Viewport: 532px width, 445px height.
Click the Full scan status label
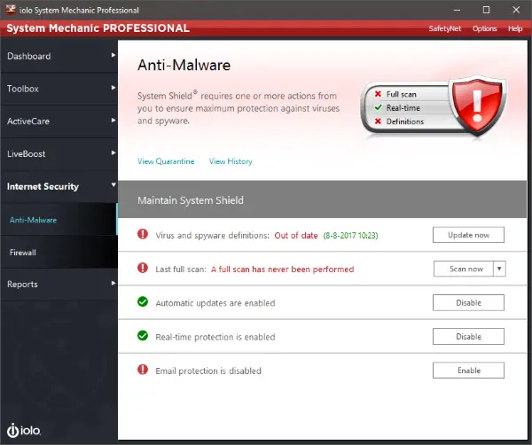401,94
